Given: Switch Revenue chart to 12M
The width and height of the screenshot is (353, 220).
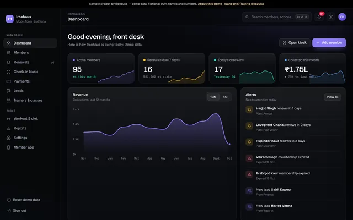Looking at the screenshot, I should click(213, 97).
